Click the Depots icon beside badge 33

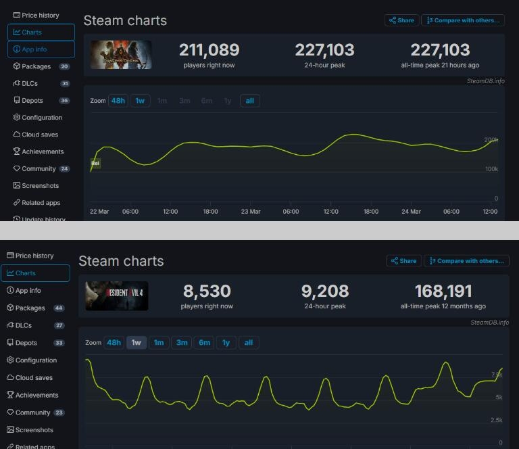click(10, 343)
